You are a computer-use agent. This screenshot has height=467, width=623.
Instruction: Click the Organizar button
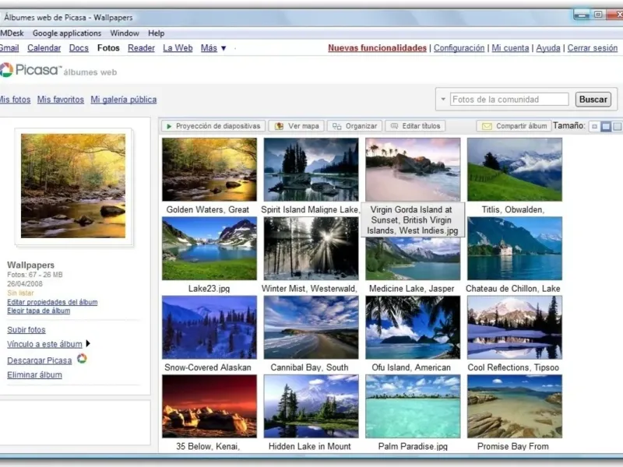[x=354, y=126]
